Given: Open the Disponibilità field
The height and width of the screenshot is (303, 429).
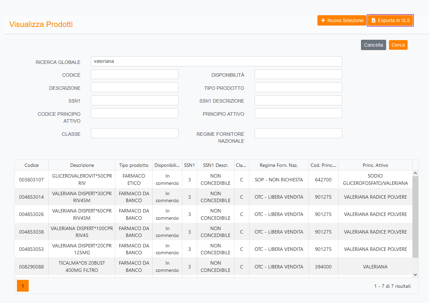Looking at the screenshot, I should tap(298, 75).
